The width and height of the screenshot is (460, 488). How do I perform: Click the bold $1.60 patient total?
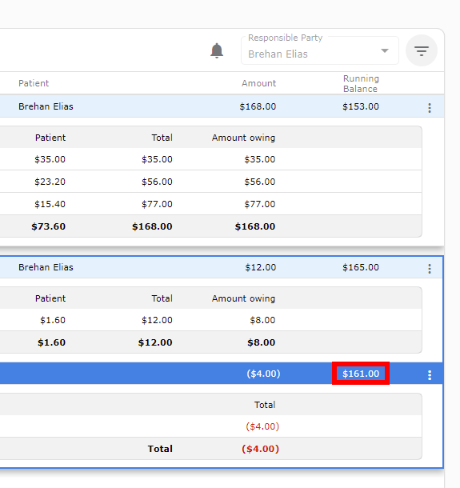coord(51,342)
